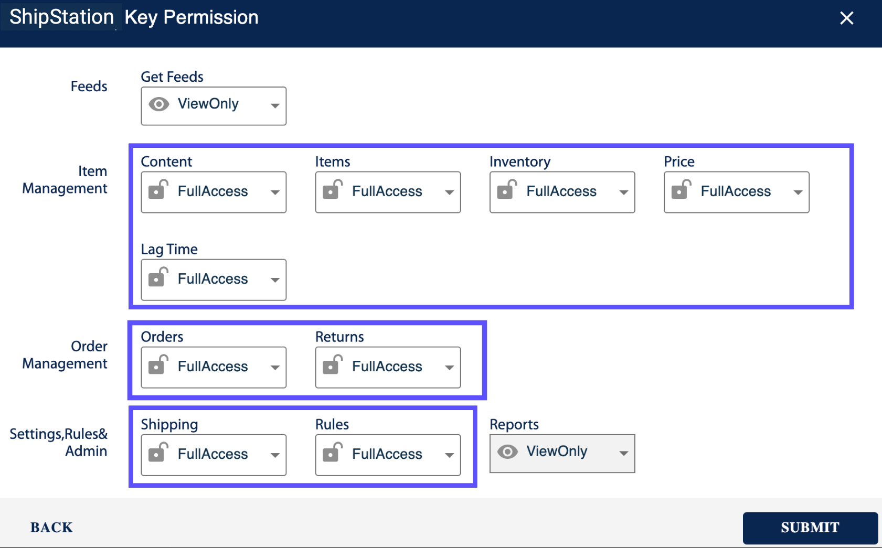The width and height of the screenshot is (882, 548).
Task: Click the SUBMIT button
Action: click(x=810, y=528)
